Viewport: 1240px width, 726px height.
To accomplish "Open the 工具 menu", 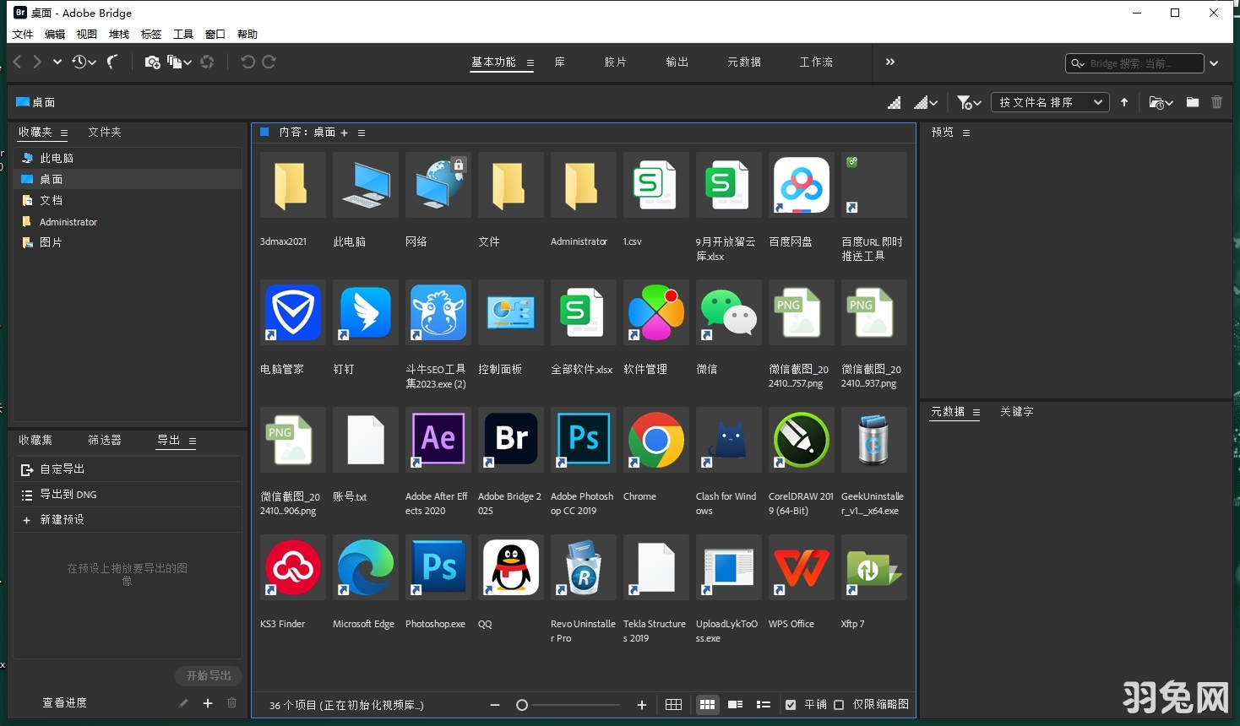I will tap(182, 34).
